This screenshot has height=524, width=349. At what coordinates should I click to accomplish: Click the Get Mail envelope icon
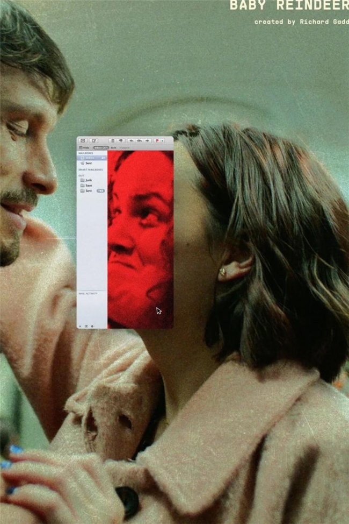[x=83, y=140]
